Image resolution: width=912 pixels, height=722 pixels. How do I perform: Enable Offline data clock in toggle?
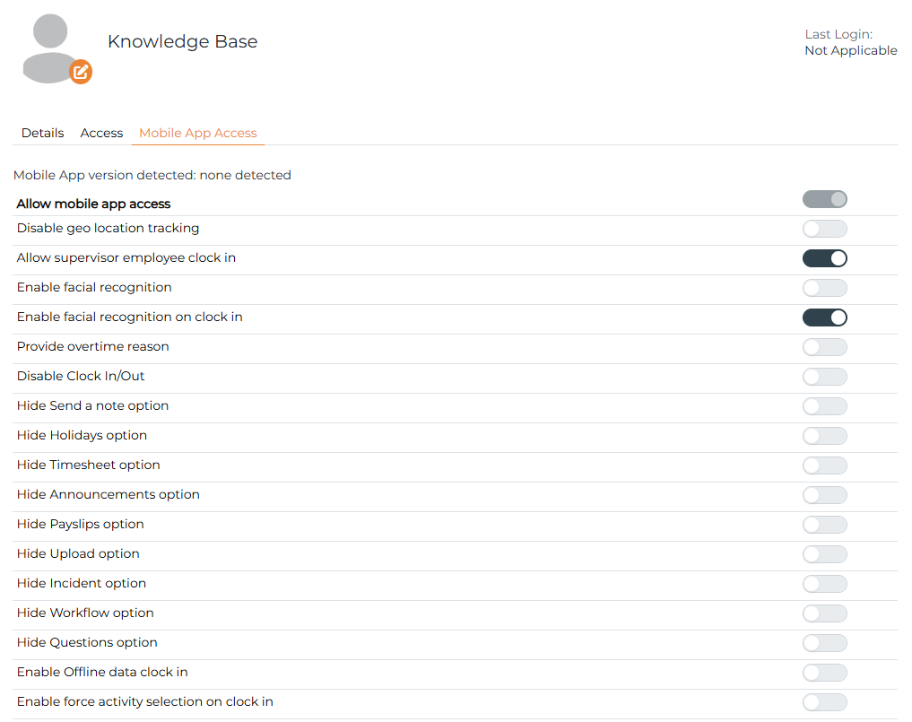(x=825, y=673)
